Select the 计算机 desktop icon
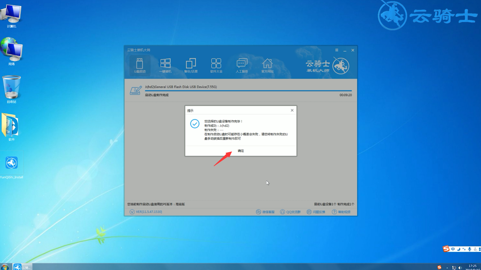Viewport: 481px width, 270px height. coord(12,16)
